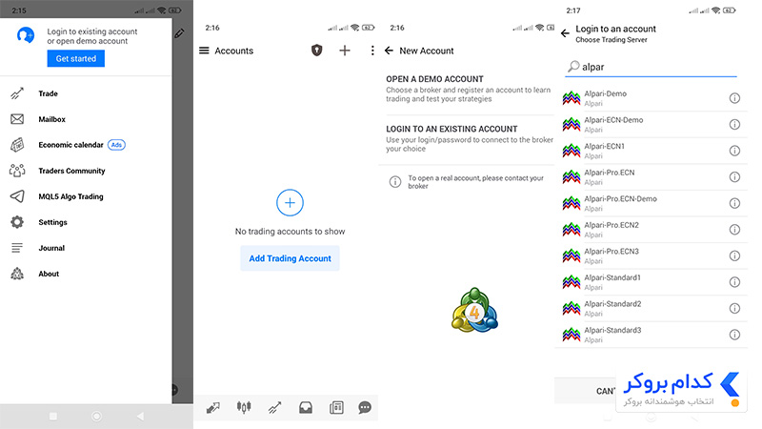Open history inbox tab in bottom bar
762x429 pixels.
[x=306, y=408]
